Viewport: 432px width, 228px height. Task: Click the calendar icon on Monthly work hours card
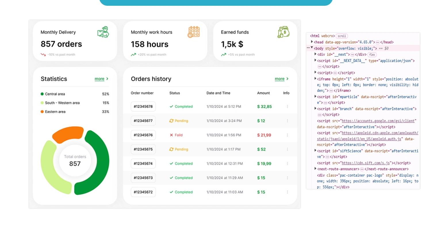(x=194, y=32)
